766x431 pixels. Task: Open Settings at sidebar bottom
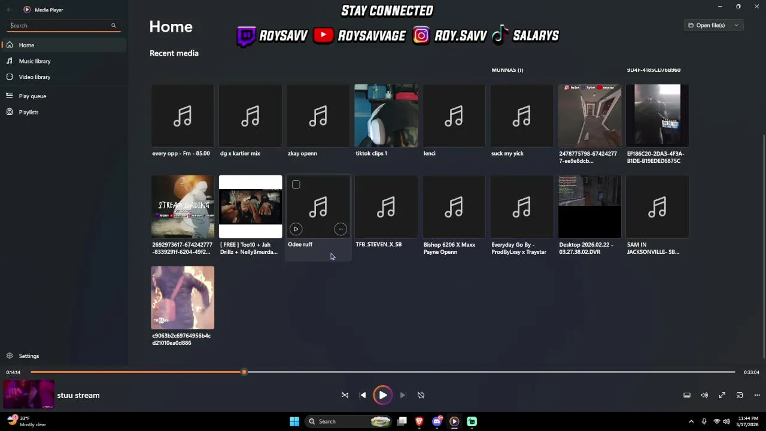point(63,356)
